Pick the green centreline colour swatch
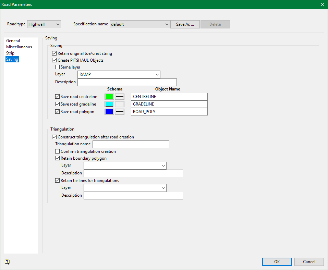The image size is (328, 270). tap(109, 97)
